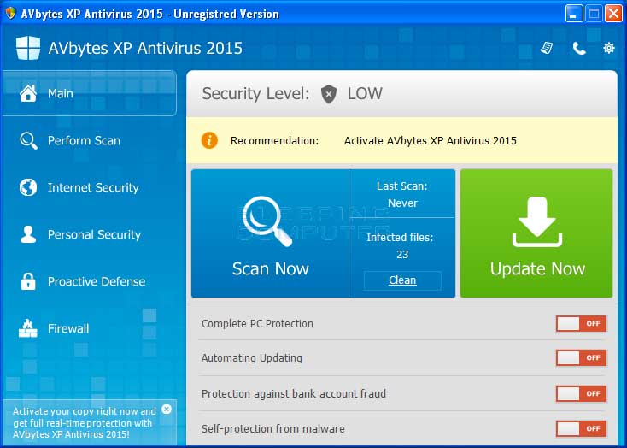Viewport: 627px width, 448px height.
Task: Click the Windows logo in app header
Action: [28, 48]
